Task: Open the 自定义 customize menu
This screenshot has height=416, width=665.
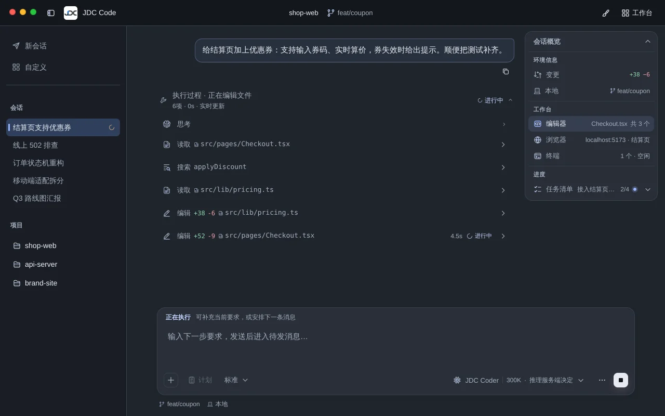Action: 63,67
